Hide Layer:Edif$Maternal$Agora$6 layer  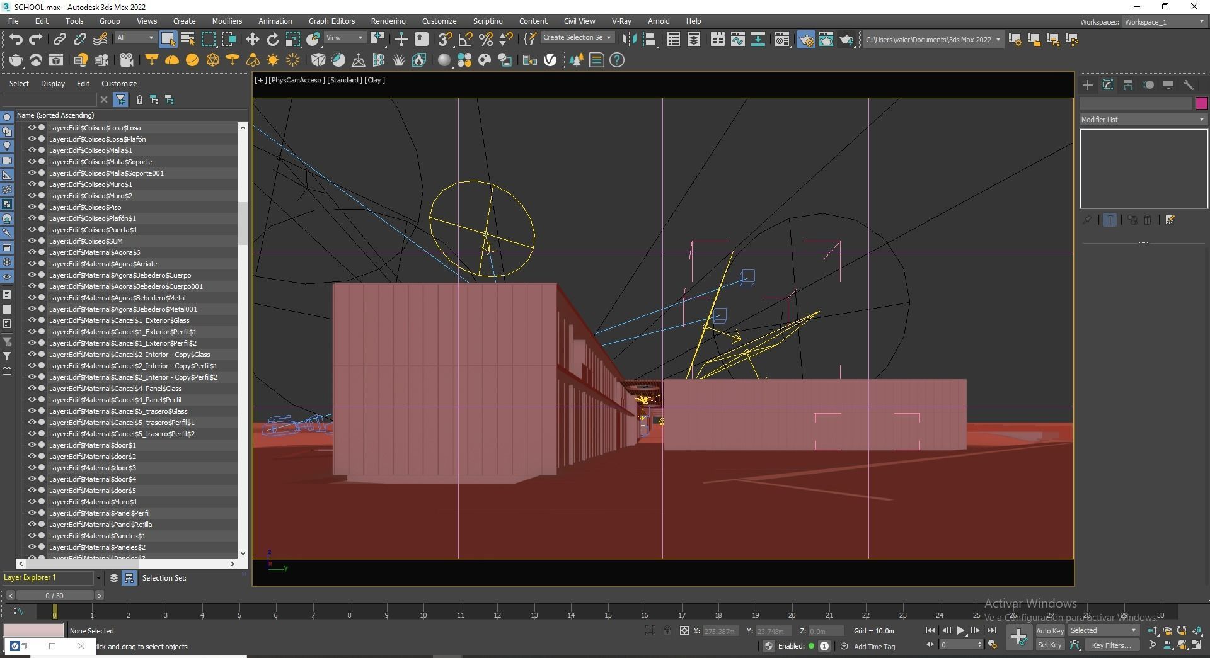(x=32, y=252)
